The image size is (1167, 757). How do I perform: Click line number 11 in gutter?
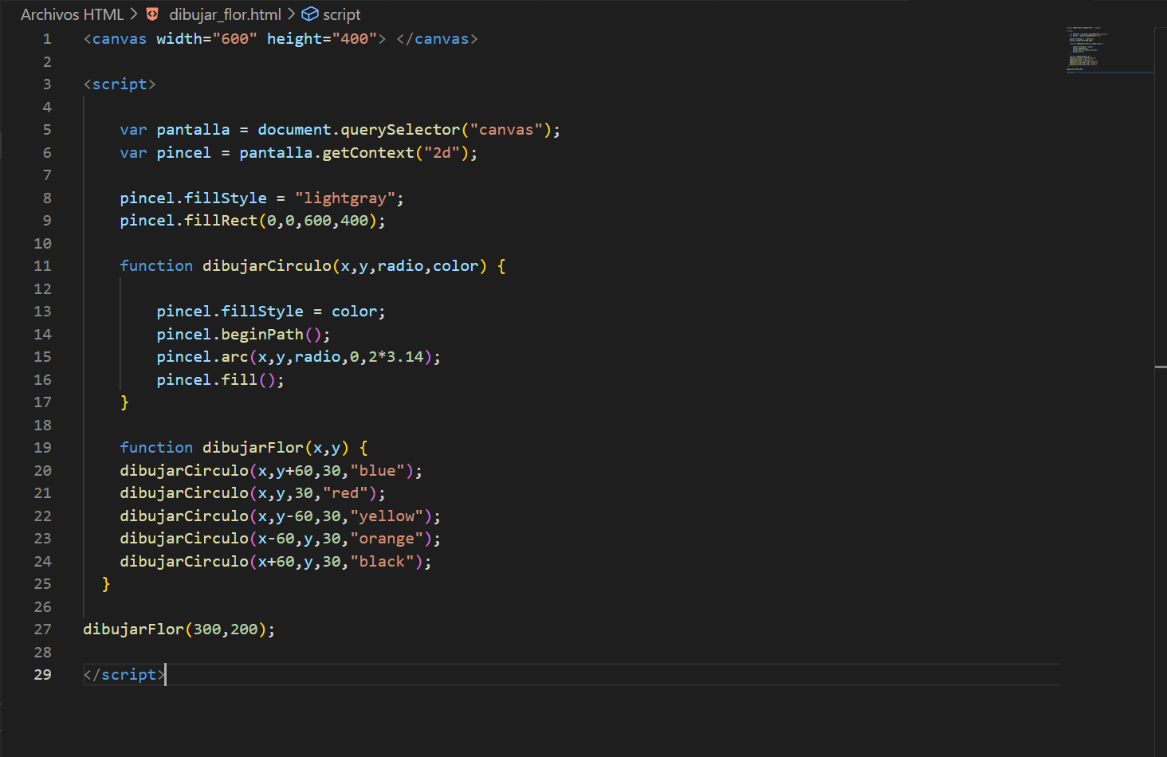(x=42, y=266)
